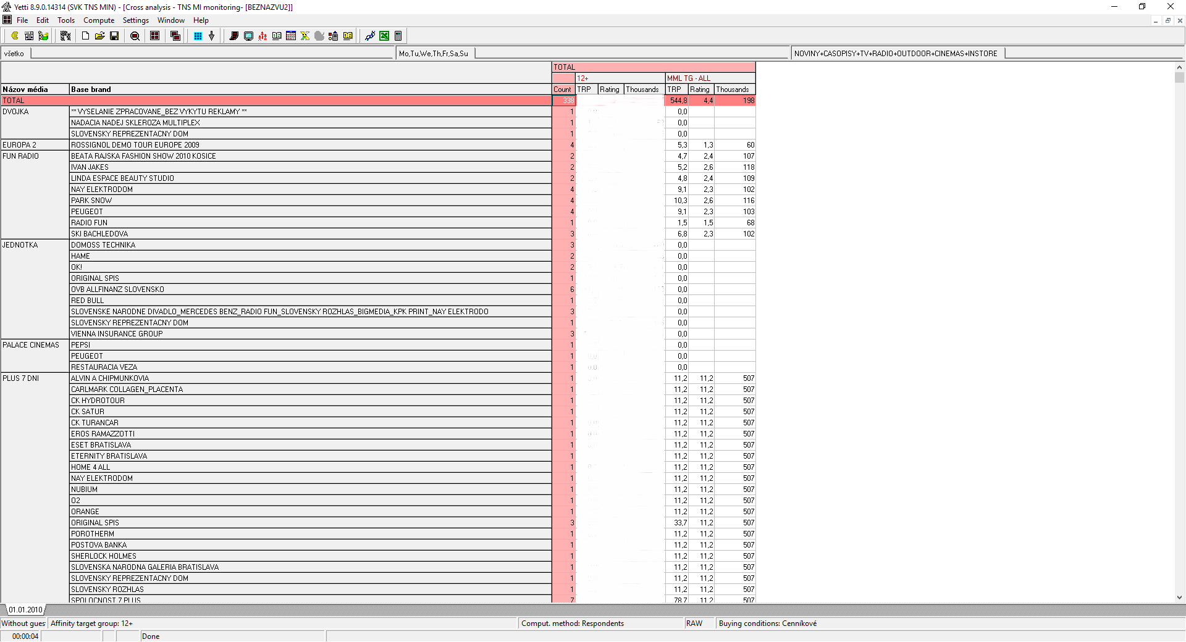Select brand 'ROSSIGNOL DEMO TOUR EUROPE 2009'
The image size is (1186, 642).
coord(310,145)
